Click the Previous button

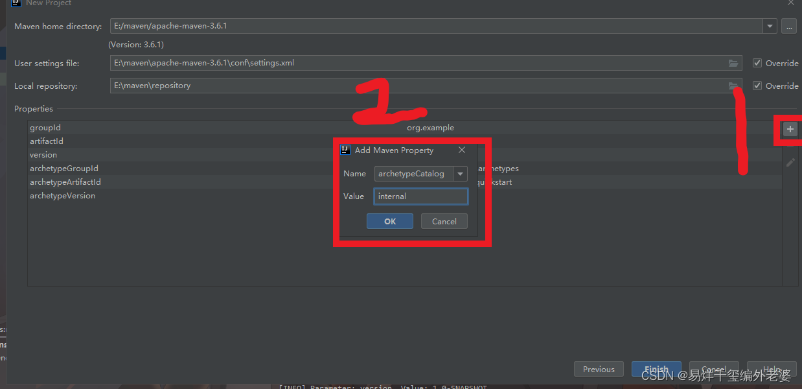pos(599,369)
